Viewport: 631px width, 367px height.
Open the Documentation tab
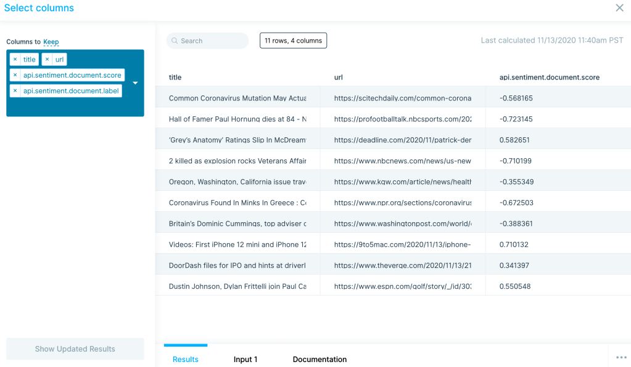(x=320, y=360)
